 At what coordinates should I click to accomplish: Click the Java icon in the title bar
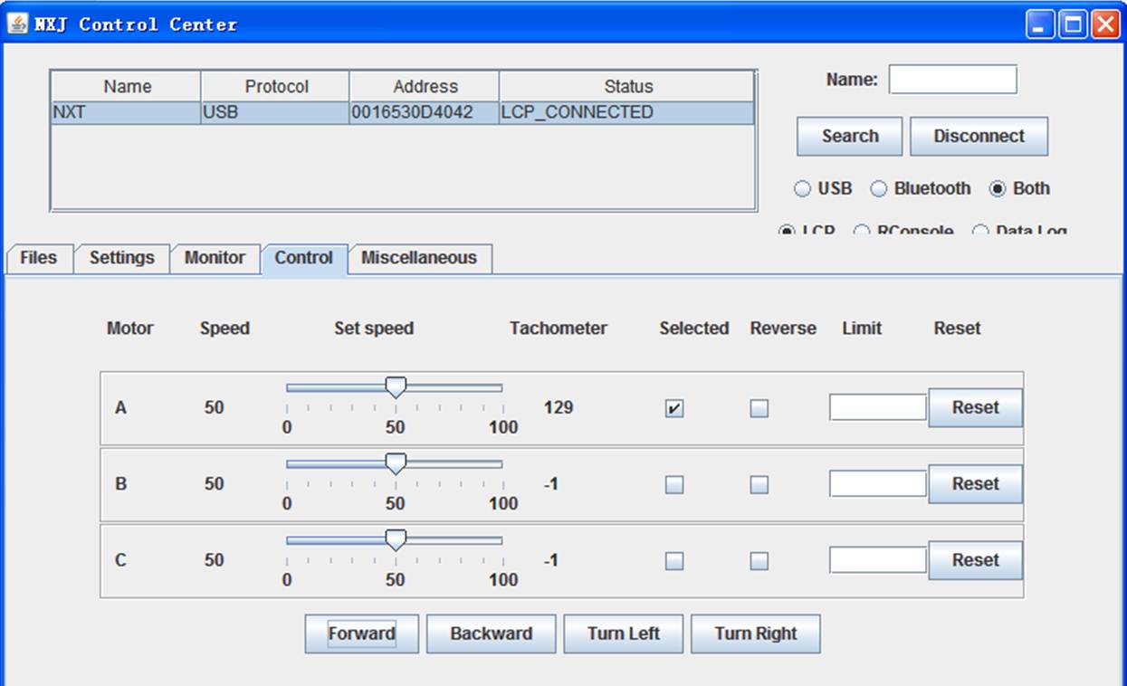(x=17, y=24)
